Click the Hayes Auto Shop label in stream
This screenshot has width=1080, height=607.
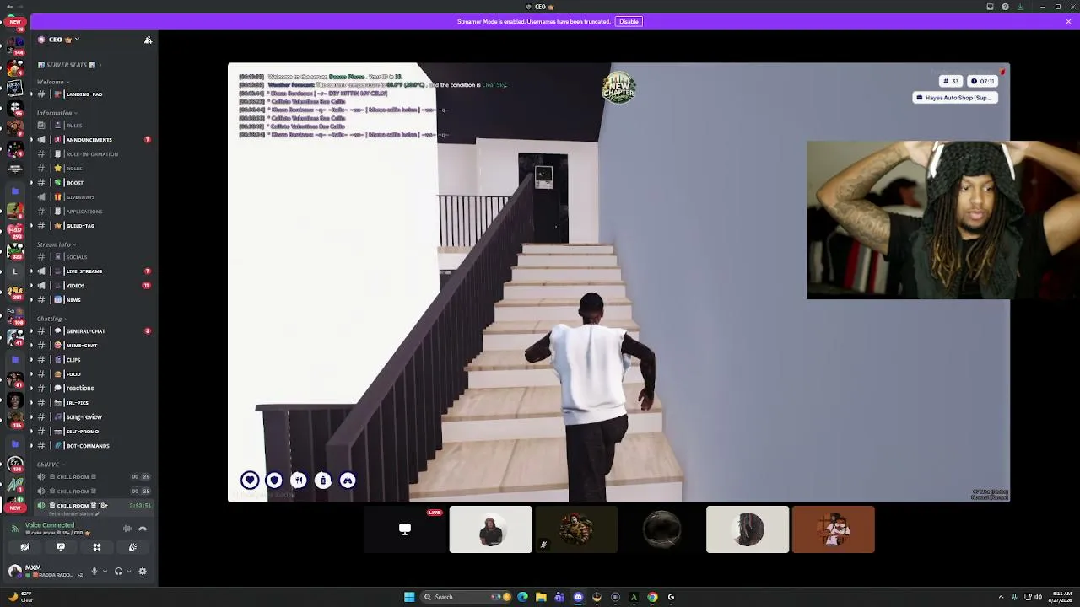955,98
